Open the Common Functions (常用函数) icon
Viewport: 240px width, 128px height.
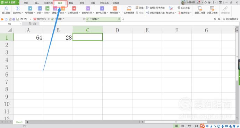coord(30,8)
